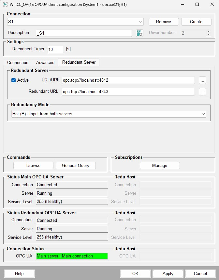Run a General Query

click(76, 166)
